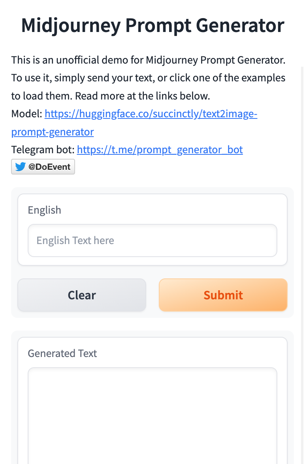Screen dimensions: 305x464
Task: Open the @DoEvent Twitter badge
Action: point(43,167)
